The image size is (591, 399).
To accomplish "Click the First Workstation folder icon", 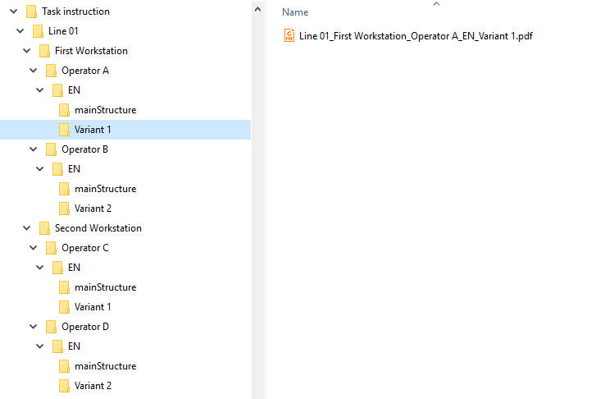I will [x=44, y=51].
